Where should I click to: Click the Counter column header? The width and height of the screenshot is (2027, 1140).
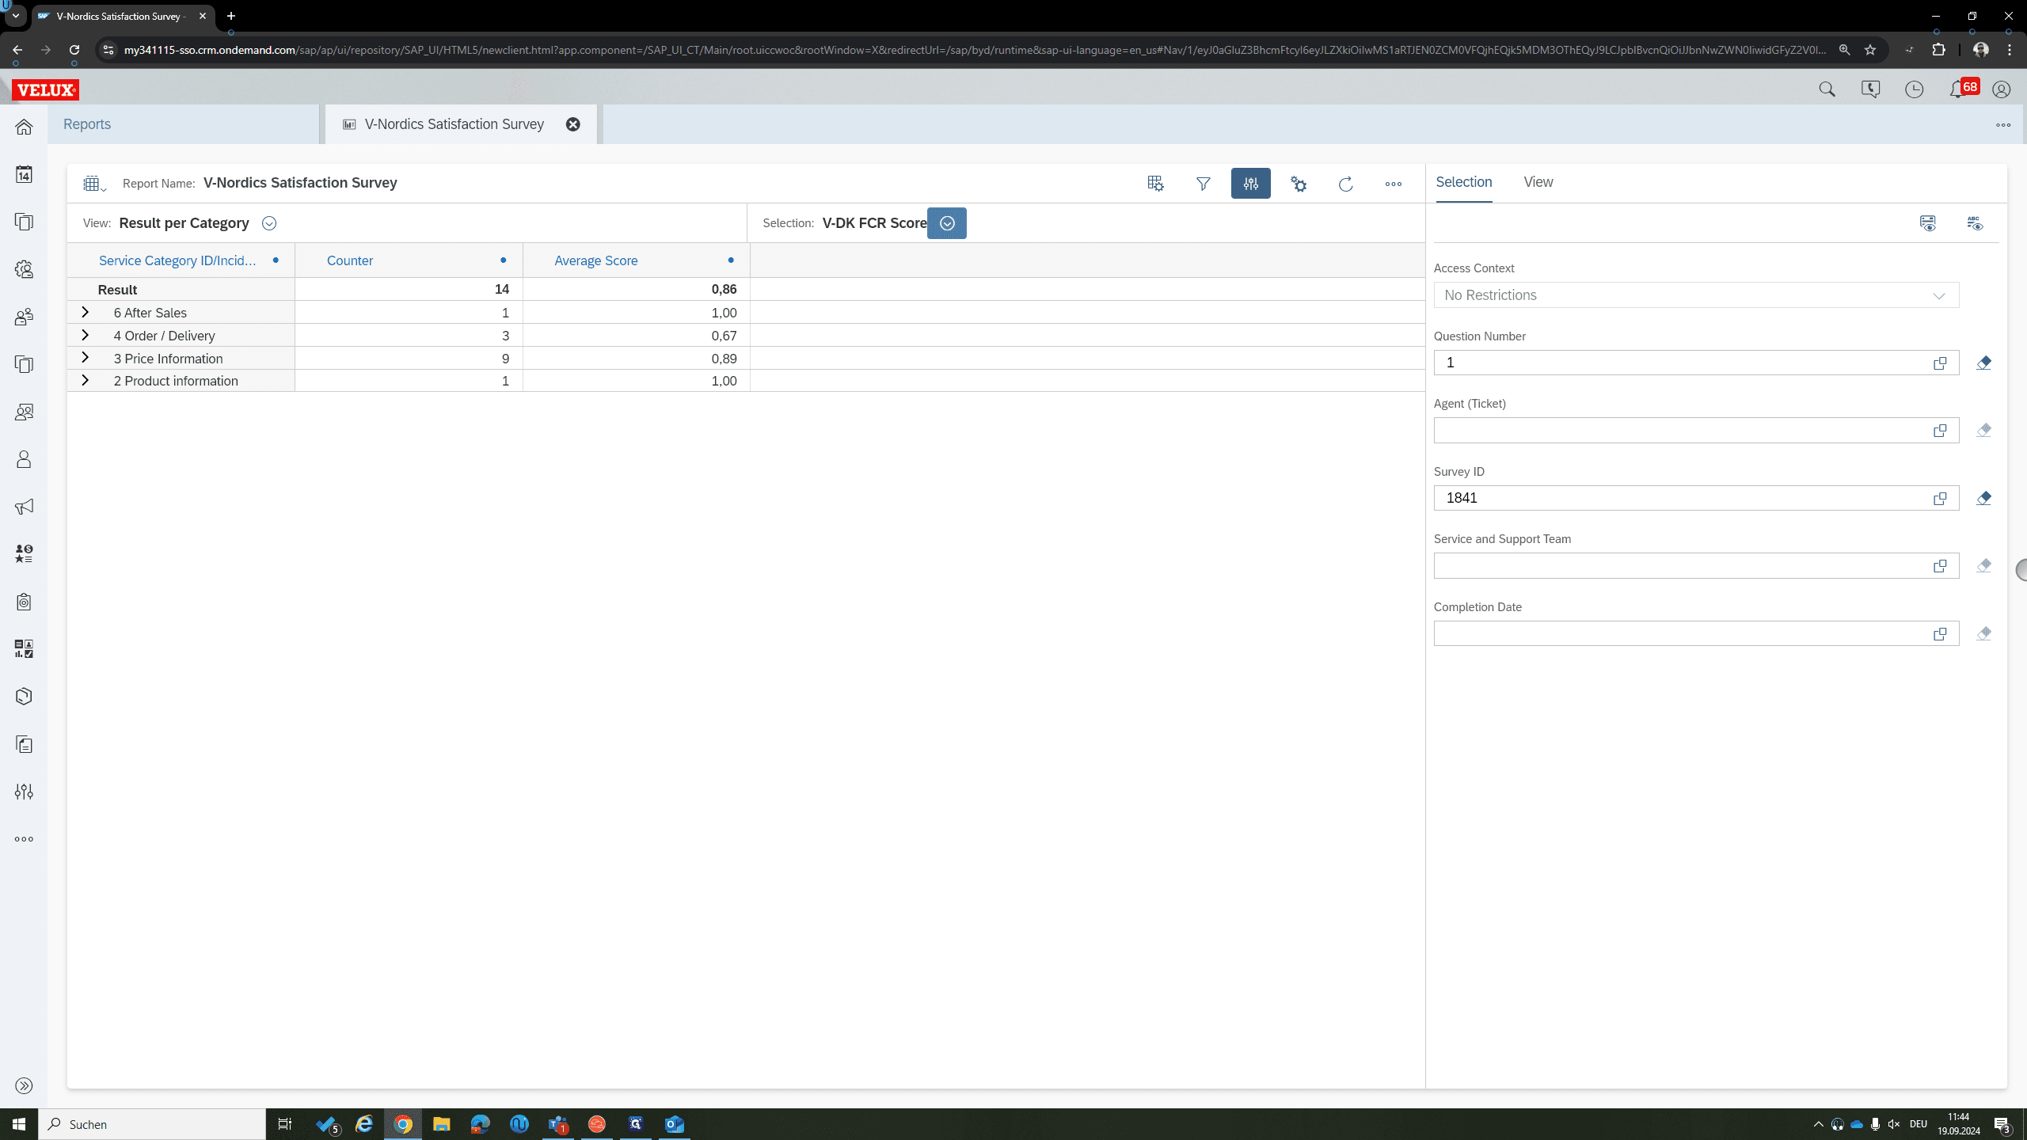point(350,260)
